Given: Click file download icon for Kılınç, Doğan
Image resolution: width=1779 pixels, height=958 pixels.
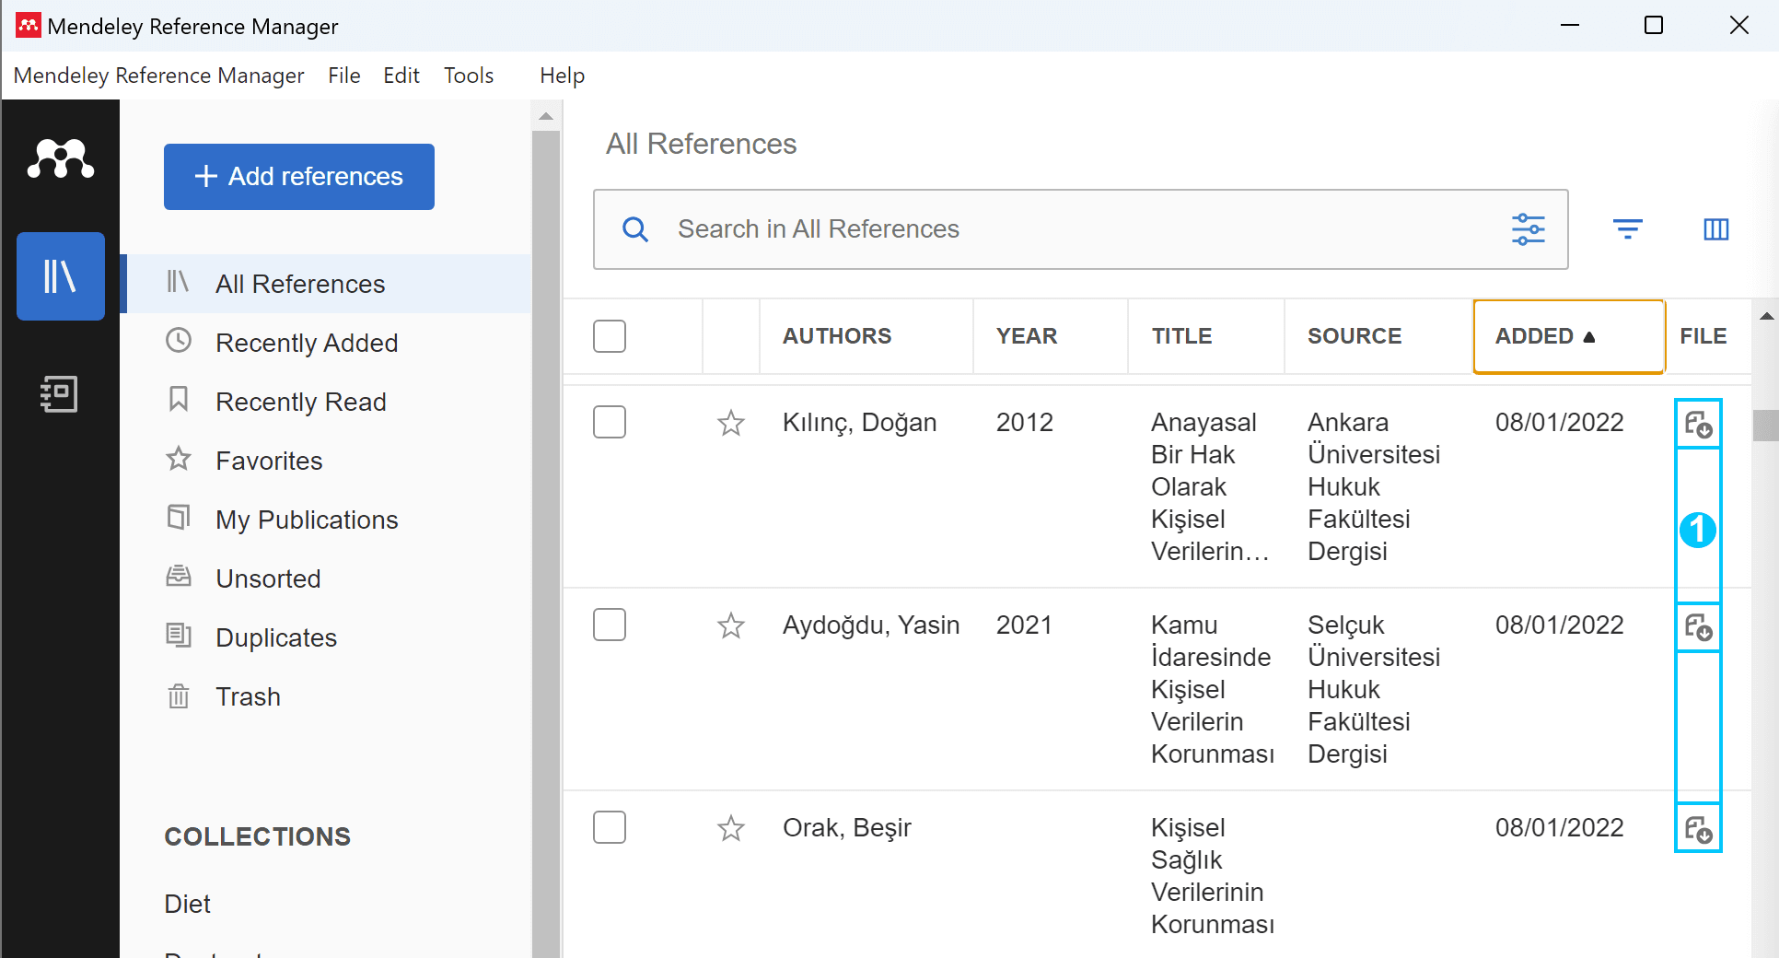Looking at the screenshot, I should [1698, 424].
